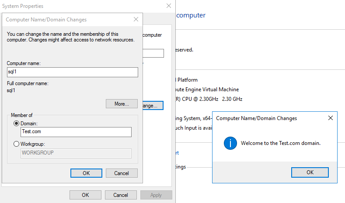345x203 pixels.
Task: Click the blue information icon beside Welcome message
Action: (x=230, y=143)
